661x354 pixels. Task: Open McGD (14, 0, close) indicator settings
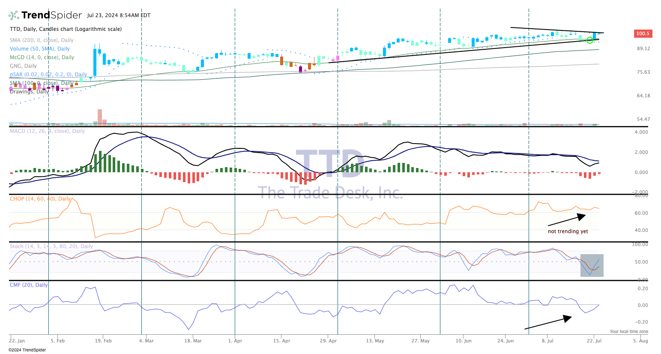click(x=42, y=57)
